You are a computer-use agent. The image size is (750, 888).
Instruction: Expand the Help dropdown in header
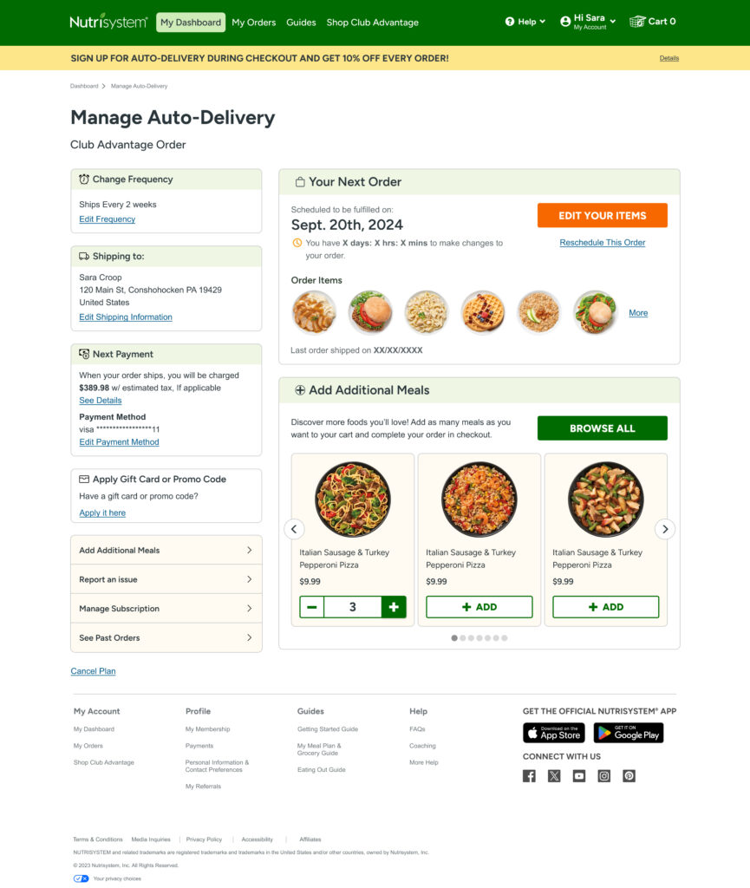pyautogui.click(x=525, y=22)
